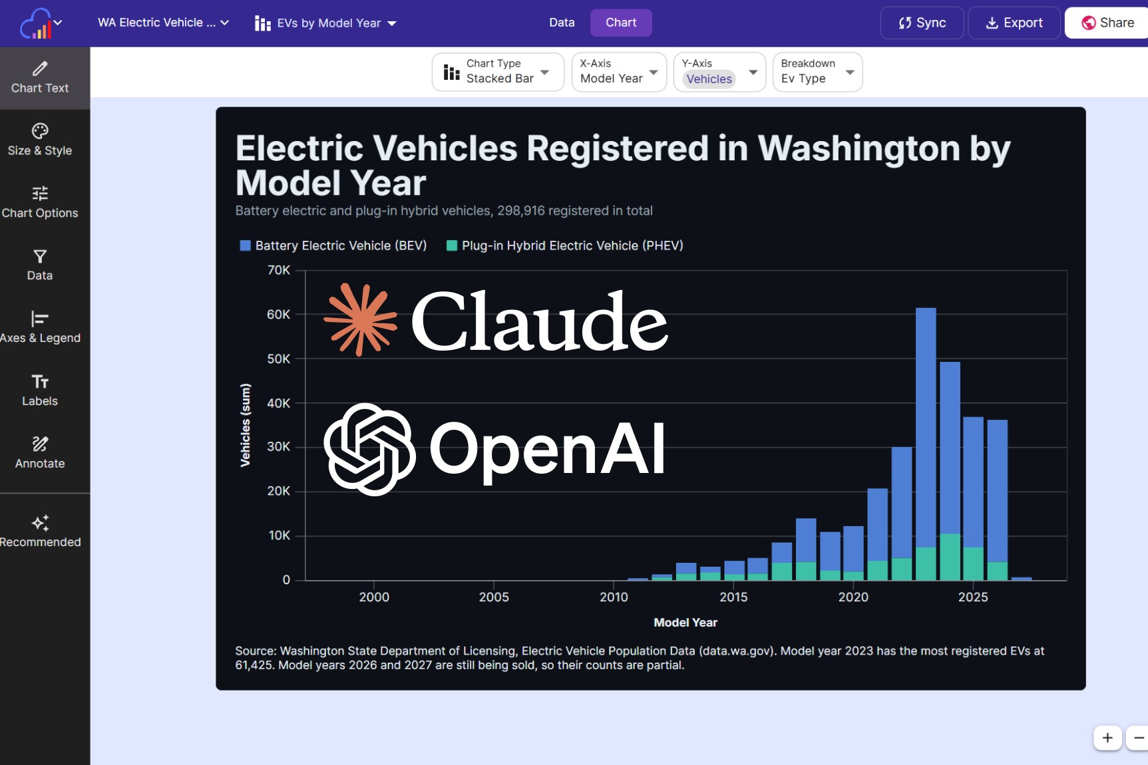
Task: Open the Data filter panel
Action: (40, 265)
